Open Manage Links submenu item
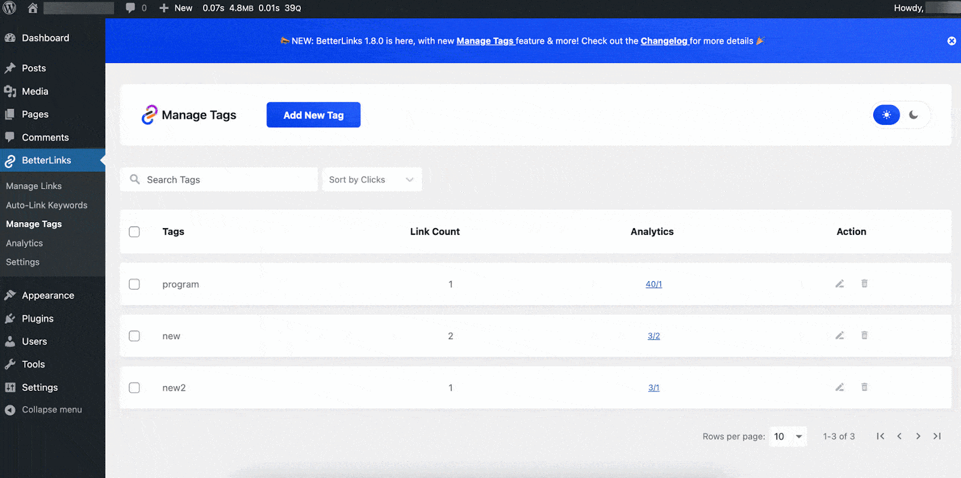The width and height of the screenshot is (961, 478). pyautogui.click(x=34, y=186)
